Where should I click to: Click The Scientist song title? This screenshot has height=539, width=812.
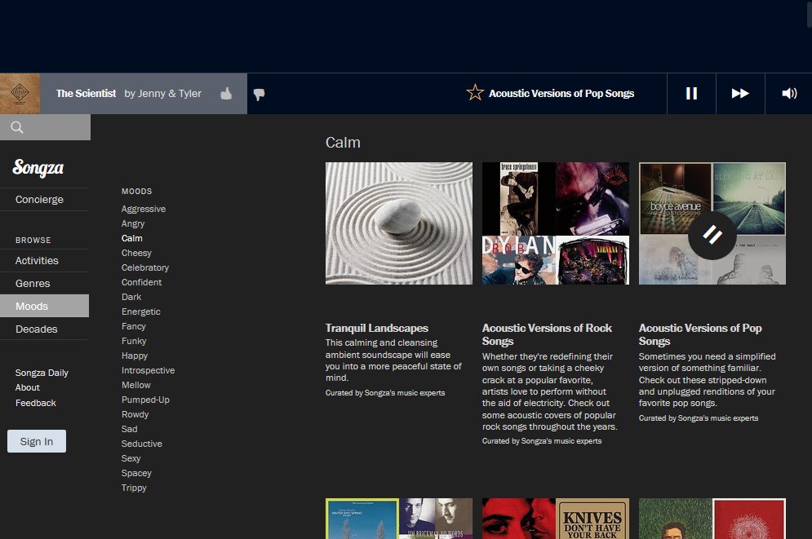86,94
